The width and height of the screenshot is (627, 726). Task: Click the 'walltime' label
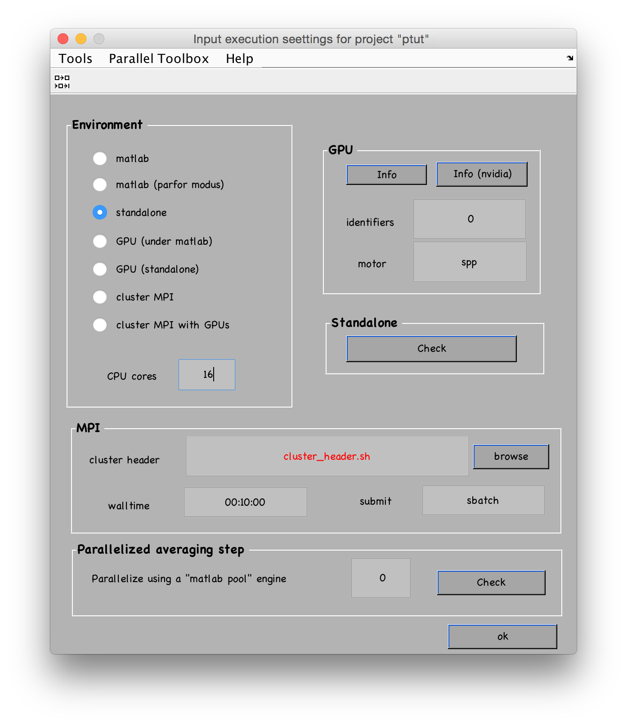[x=129, y=506]
